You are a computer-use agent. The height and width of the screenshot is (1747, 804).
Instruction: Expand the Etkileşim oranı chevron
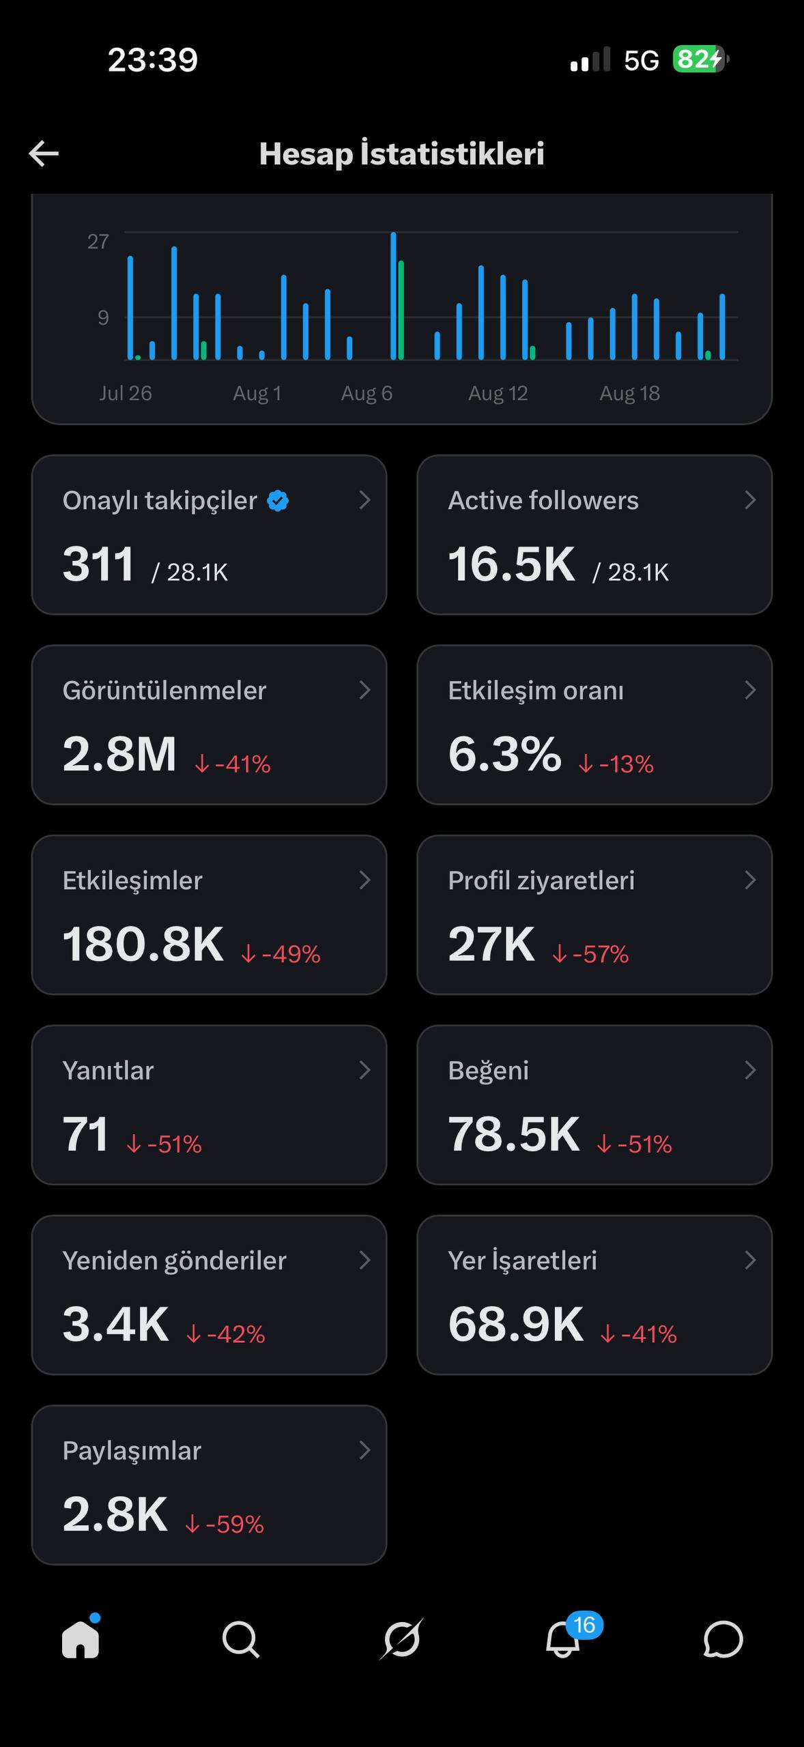click(x=750, y=690)
